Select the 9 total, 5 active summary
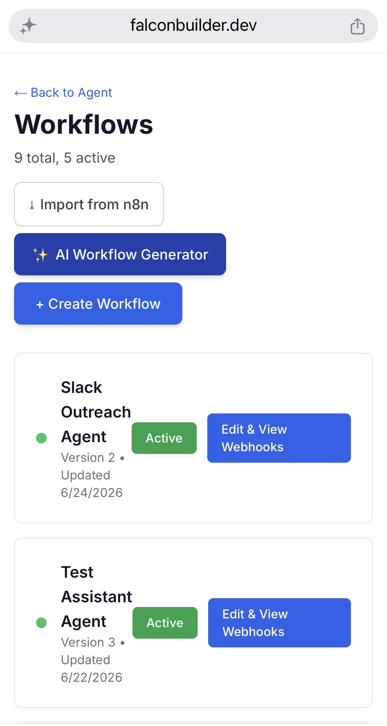The height and width of the screenshot is (726, 387). (x=65, y=158)
